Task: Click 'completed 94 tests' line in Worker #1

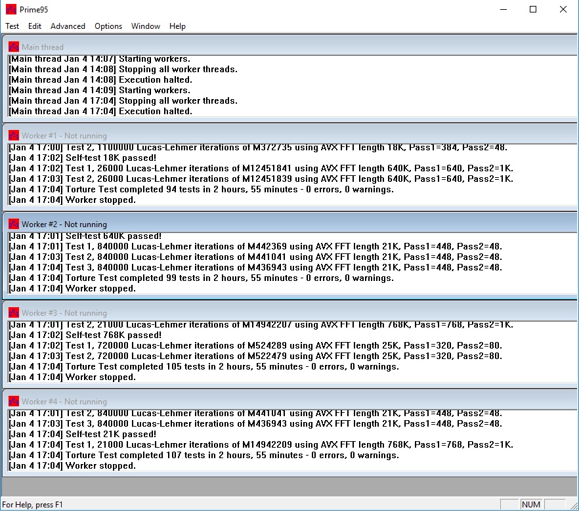Action: 202,189
